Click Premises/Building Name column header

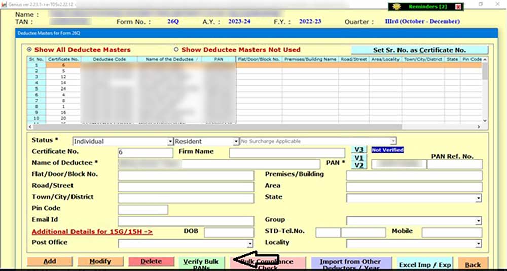coord(310,59)
